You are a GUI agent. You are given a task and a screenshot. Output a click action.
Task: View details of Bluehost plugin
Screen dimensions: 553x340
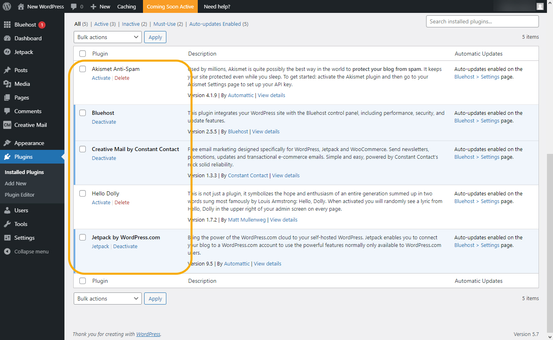pyautogui.click(x=266, y=131)
